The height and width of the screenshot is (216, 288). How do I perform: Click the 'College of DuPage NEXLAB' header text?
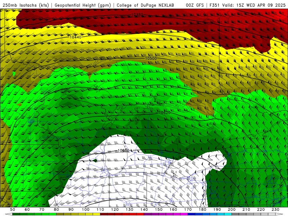(x=145, y=5)
